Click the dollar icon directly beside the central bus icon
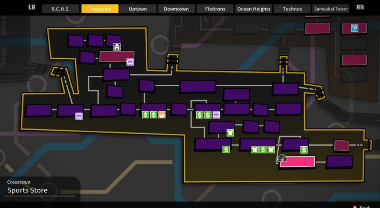 point(208,115)
